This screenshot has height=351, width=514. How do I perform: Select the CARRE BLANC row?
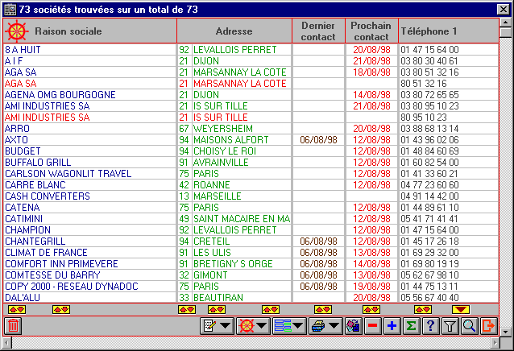coord(251,185)
